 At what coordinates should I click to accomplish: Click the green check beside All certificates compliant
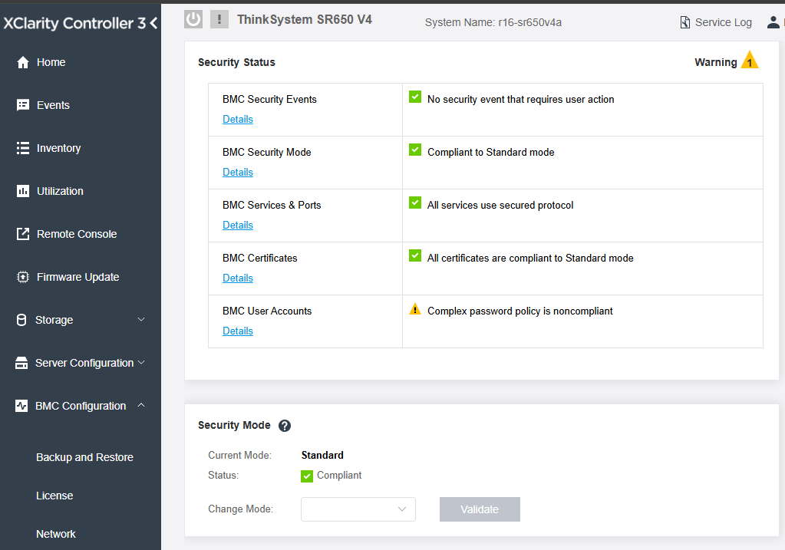coord(415,255)
